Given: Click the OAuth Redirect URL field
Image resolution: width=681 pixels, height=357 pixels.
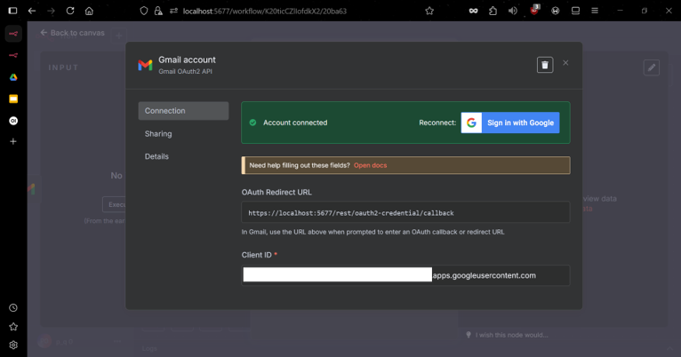Looking at the screenshot, I should click(x=405, y=212).
